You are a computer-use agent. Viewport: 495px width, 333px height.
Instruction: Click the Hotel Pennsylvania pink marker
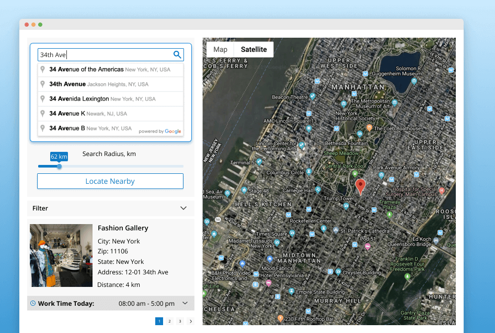click(268, 283)
